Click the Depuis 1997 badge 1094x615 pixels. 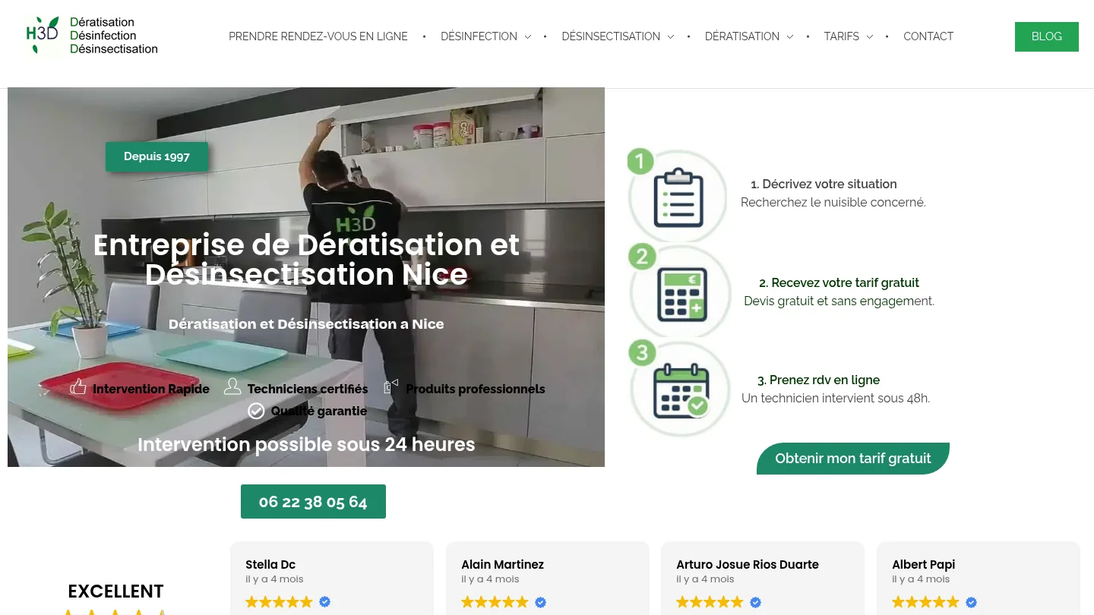point(157,156)
